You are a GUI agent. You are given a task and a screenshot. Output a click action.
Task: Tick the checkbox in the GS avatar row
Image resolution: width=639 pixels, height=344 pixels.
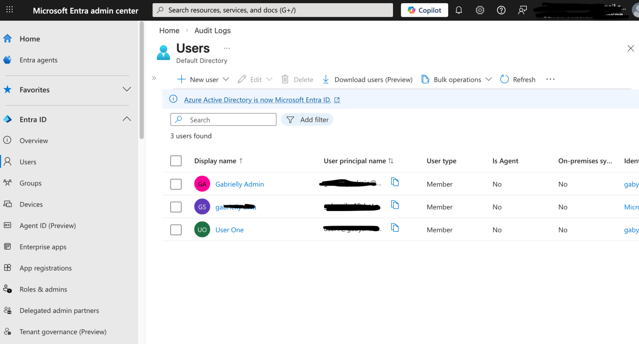tap(176, 207)
